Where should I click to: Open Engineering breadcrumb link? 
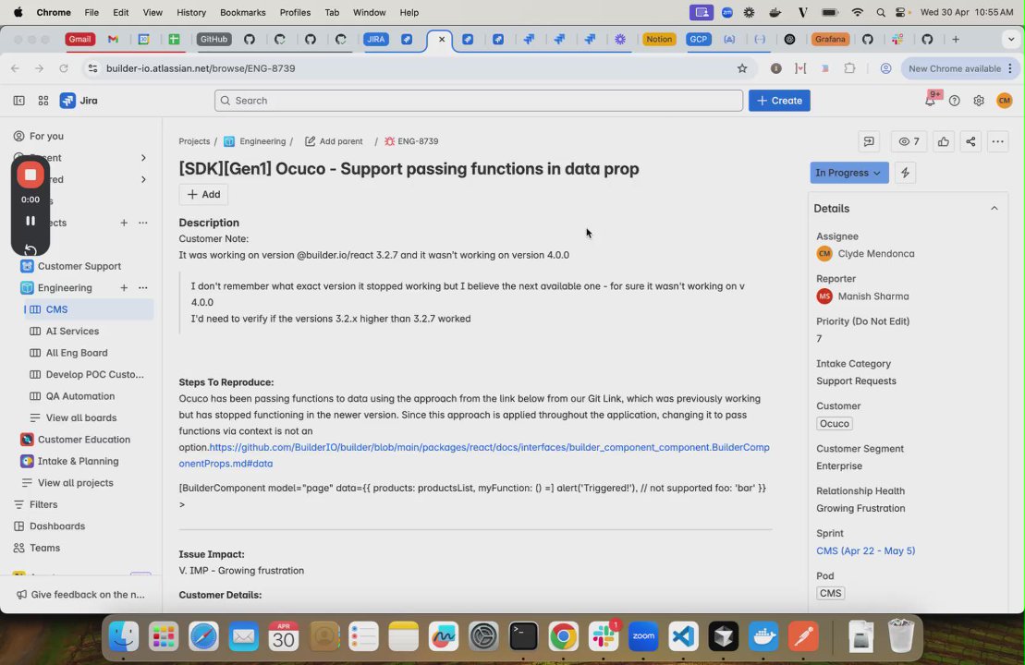coord(255,141)
